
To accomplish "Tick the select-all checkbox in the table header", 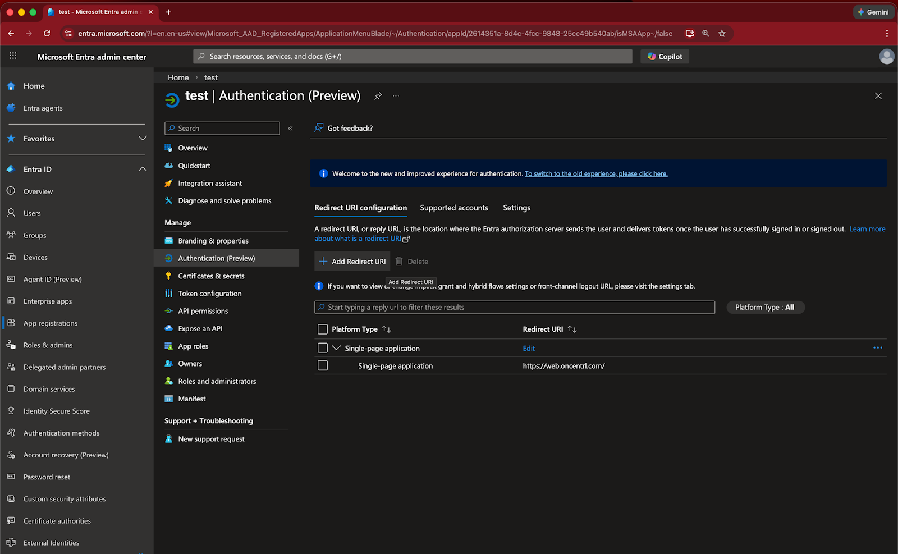I will coord(323,329).
